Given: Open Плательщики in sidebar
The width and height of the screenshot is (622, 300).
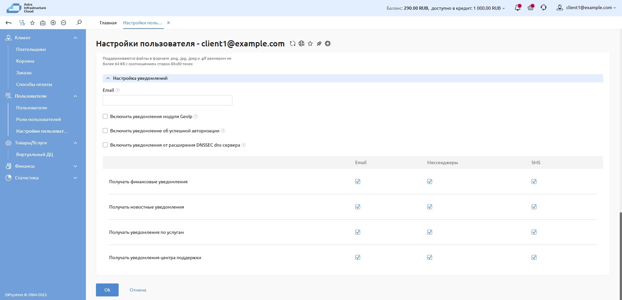Looking at the screenshot, I should coord(31,49).
